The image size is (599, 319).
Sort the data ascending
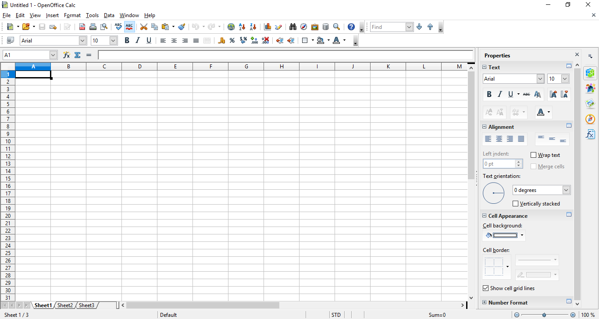pyautogui.click(x=242, y=27)
